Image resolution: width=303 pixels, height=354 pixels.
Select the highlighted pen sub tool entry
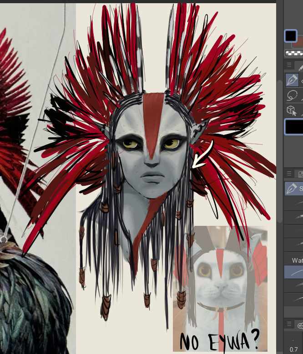tap(294, 189)
